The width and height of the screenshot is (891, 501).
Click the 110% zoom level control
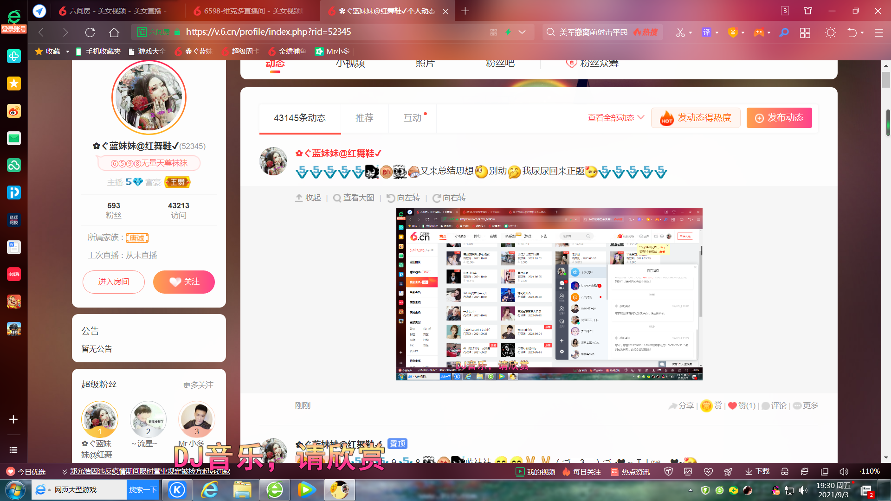pyautogui.click(x=870, y=471)
